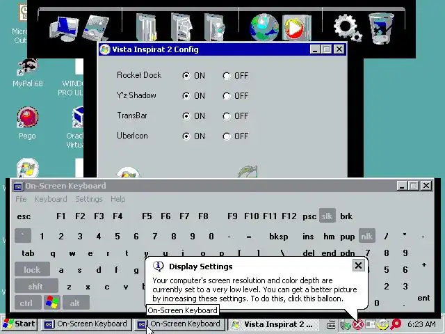The width and height of the screenshot is (445, 334).
Task: Click the bksp backspace key
Action: 278,237
